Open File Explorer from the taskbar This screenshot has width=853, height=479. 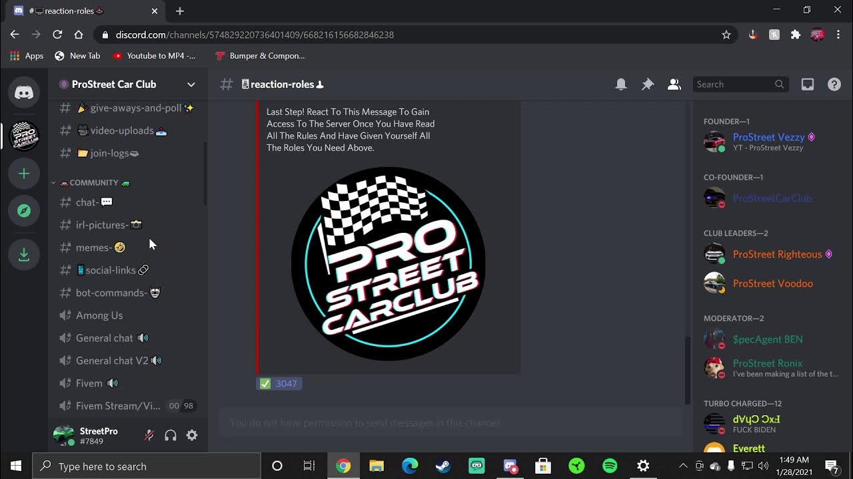point(377,466)
